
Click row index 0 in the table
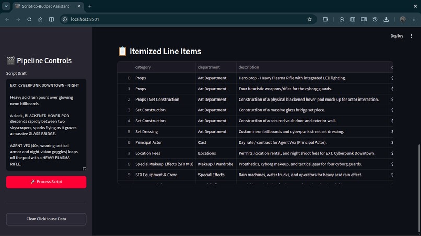point(125,78)
